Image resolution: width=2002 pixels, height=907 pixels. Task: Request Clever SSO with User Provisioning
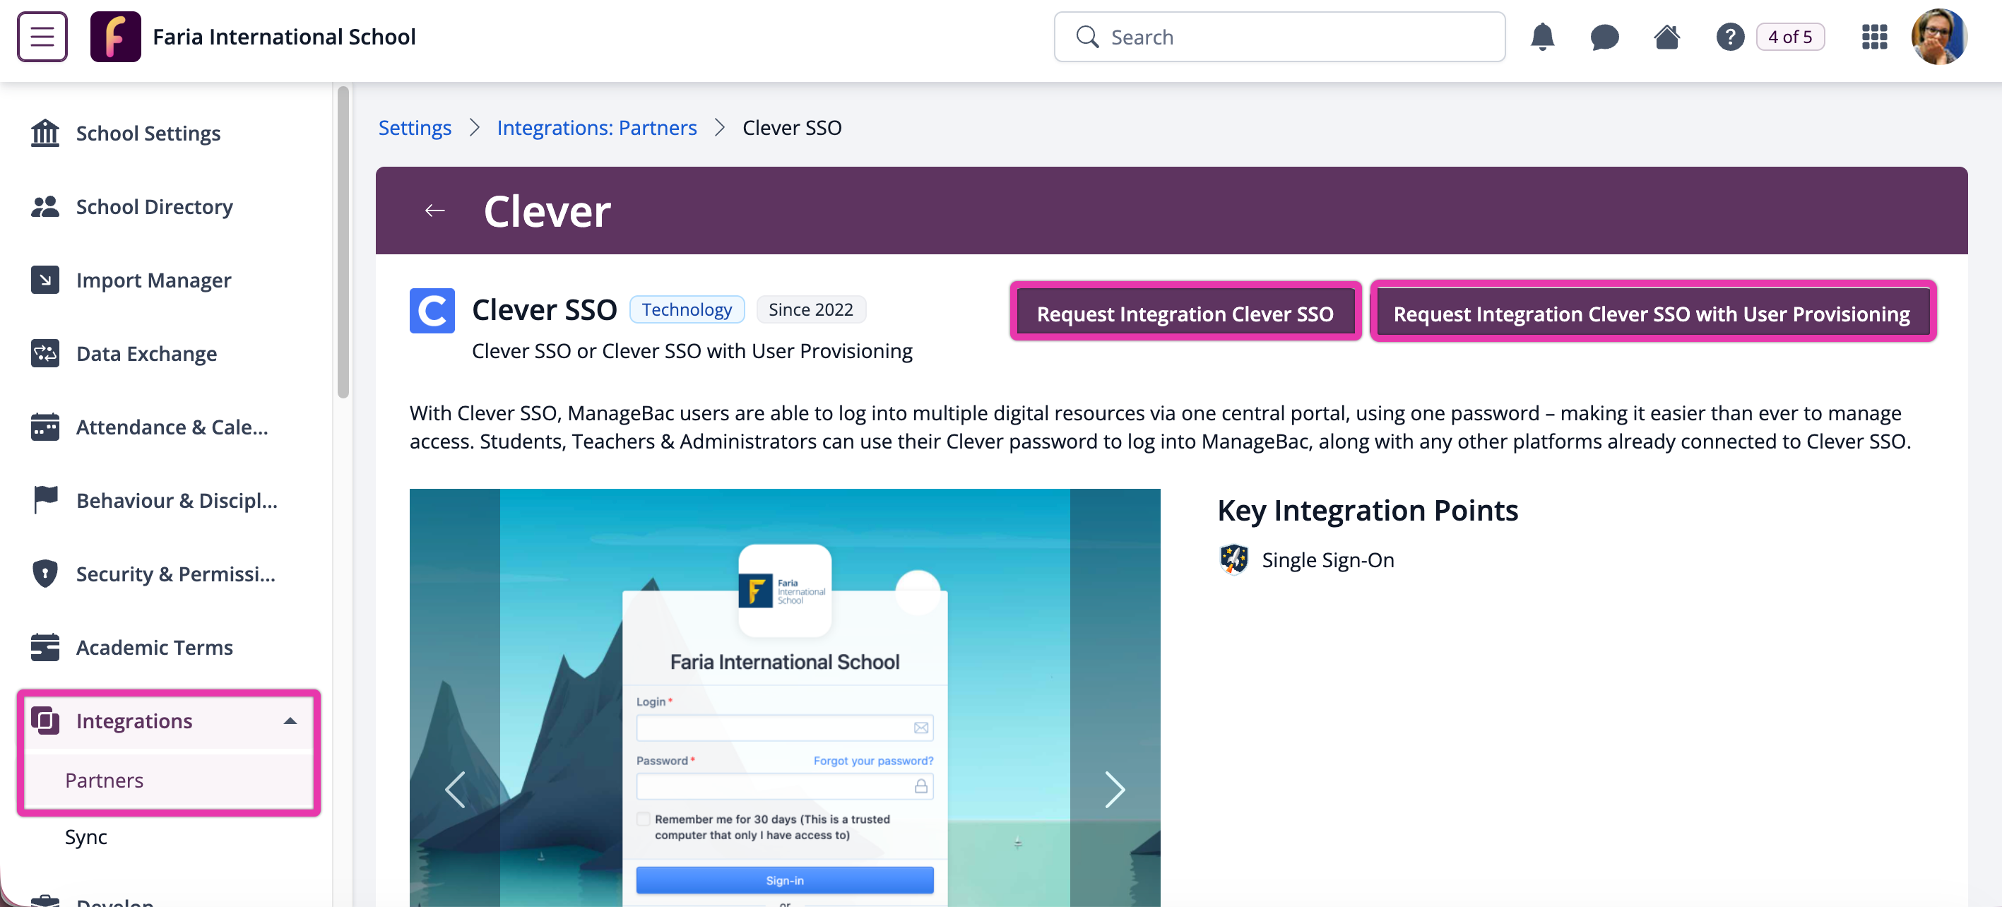click(x=1652, y=313)
